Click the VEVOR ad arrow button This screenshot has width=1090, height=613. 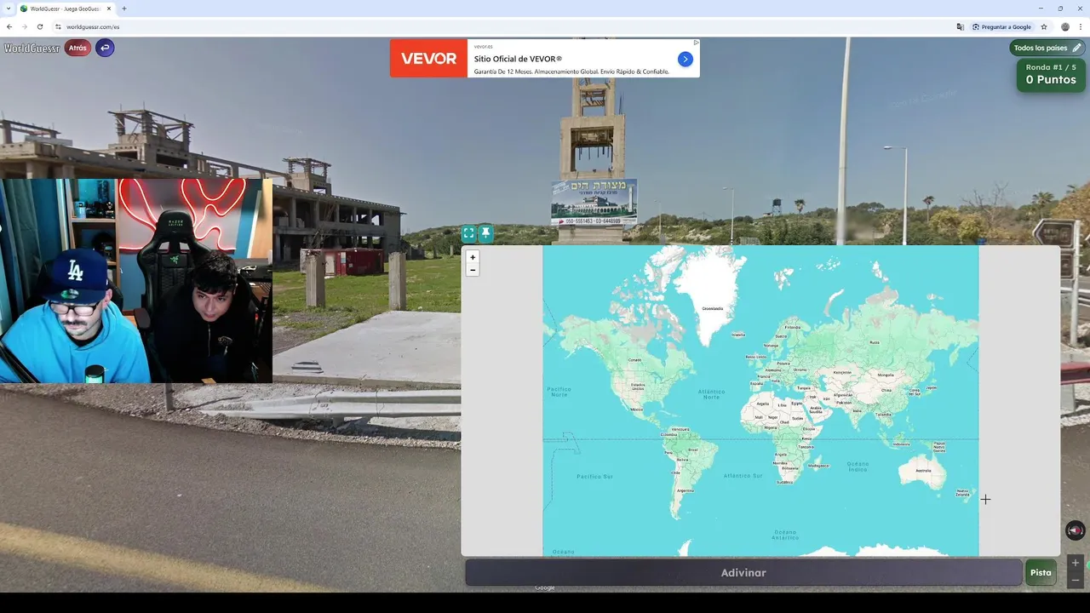pyautogui.click(x=686, y=59)
